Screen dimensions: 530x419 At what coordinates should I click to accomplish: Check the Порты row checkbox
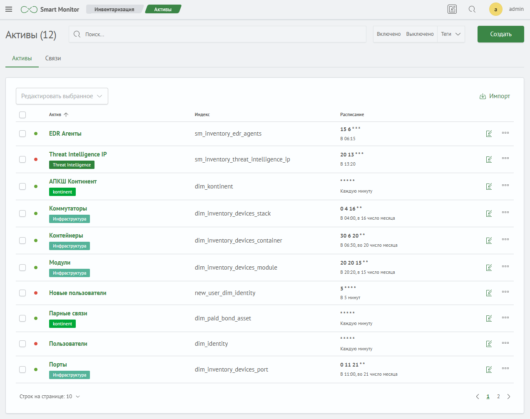pyautogui.click(x=22, y=369)
